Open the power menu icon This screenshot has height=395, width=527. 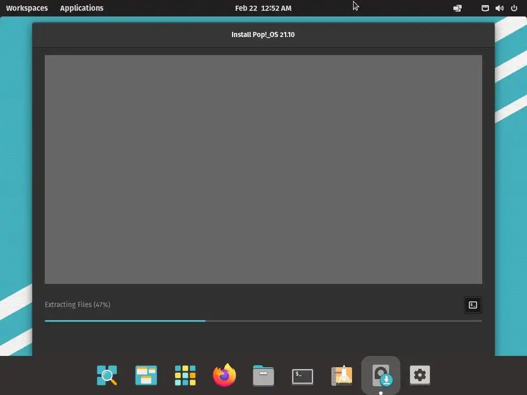514,8
